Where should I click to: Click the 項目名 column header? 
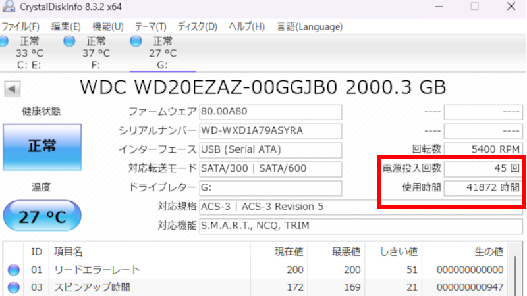[x=150, y=251]
